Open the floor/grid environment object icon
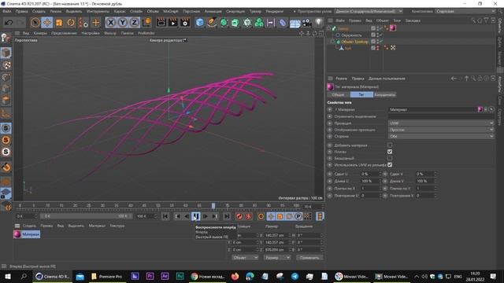The width and height of the screenshot is (504, 283). pos(295,23)
